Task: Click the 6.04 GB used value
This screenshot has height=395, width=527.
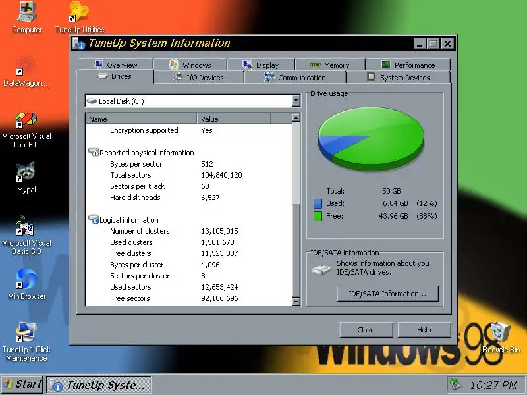Action: coord(395,203)
